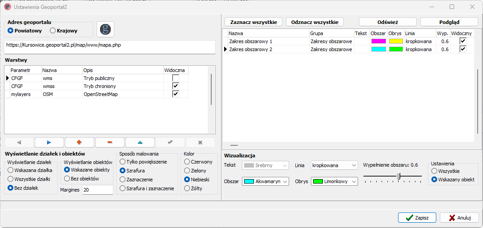
Task: Choose Bez działek option
Action: coord(23,188)
